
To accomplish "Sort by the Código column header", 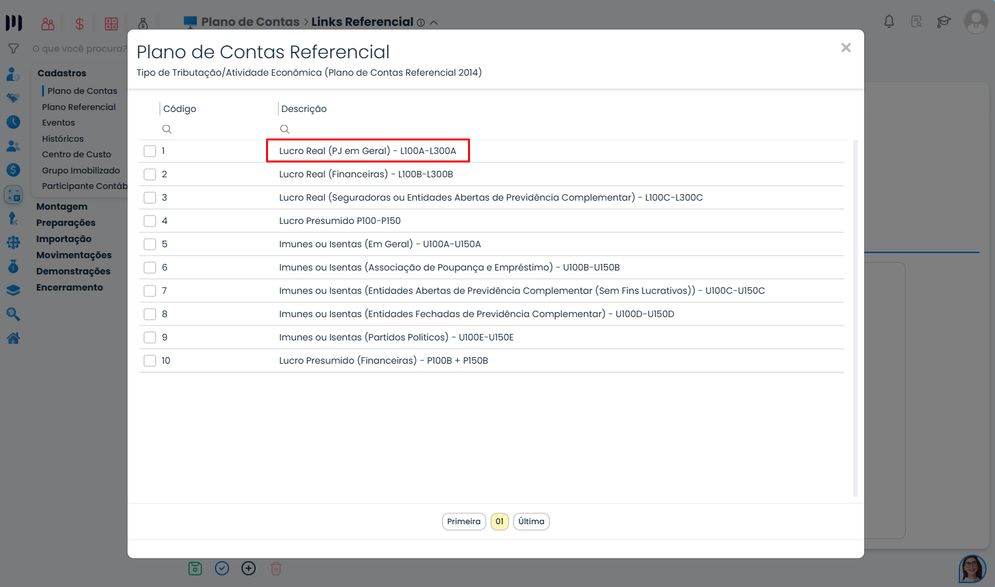I will [180, 109].
